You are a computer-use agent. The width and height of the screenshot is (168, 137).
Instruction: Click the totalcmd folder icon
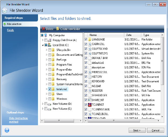point(53,89)
